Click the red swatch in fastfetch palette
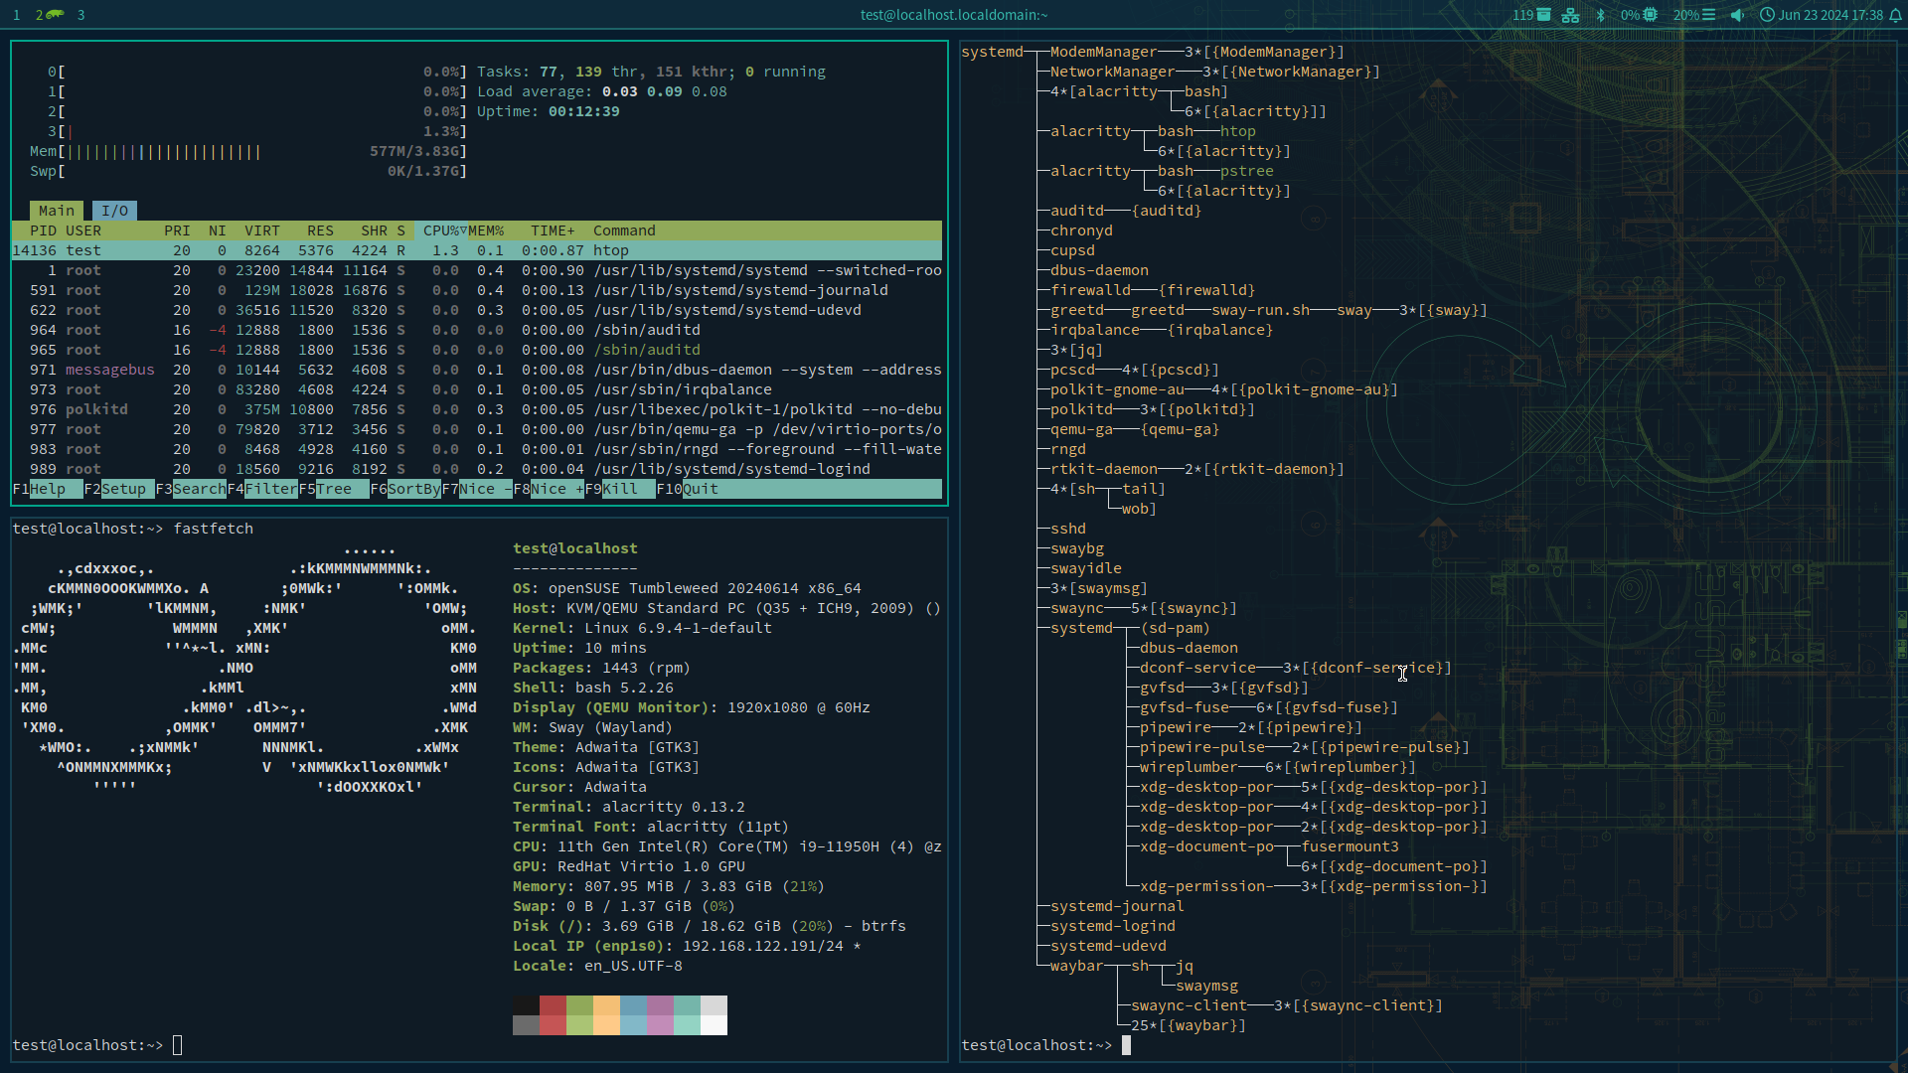The height and width of the screenshot is (1073, 1908). point(553,1014)
